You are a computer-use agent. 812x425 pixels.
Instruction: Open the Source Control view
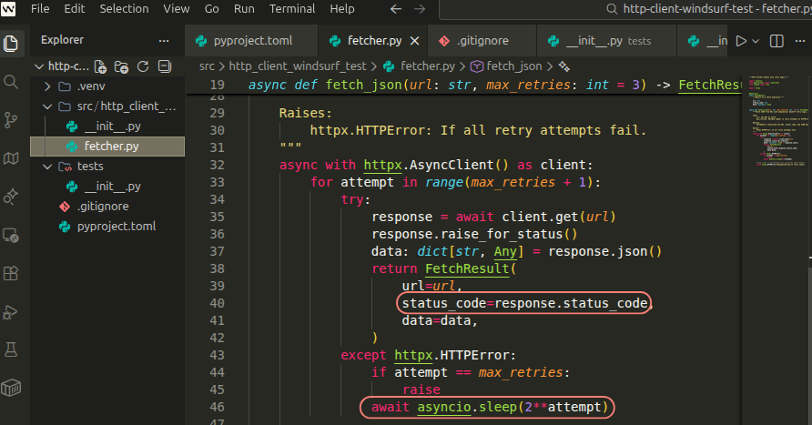11,119
